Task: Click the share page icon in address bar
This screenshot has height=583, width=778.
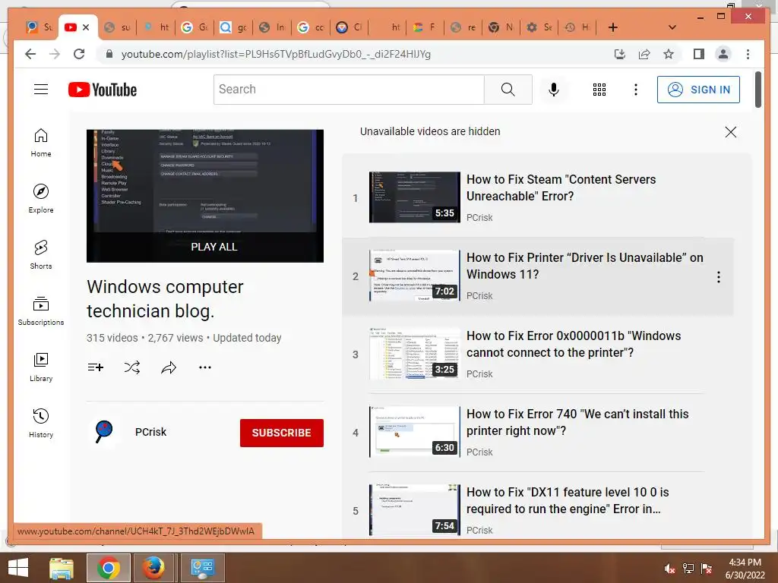Action: tap(644, 54)
